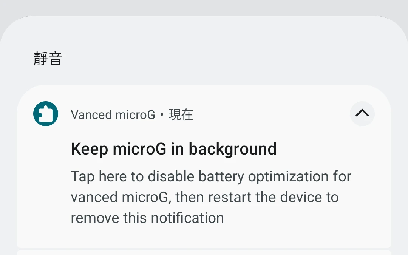Click the "vanced microG, then restart the device" line
The height and width of the screenshot is (255, 408).
coord(204,197)
